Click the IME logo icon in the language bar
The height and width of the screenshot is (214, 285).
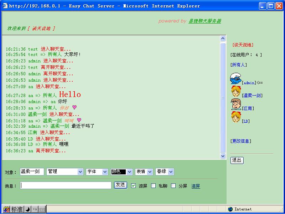pos(6,209)
